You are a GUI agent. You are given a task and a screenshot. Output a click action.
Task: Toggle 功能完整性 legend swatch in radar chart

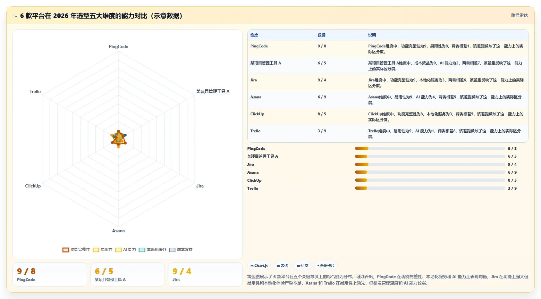(66, 250)
